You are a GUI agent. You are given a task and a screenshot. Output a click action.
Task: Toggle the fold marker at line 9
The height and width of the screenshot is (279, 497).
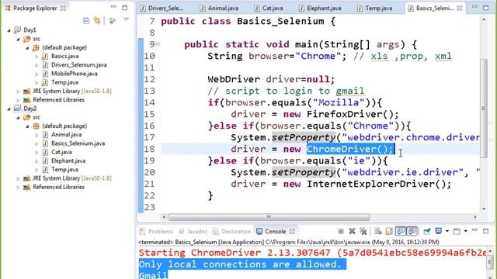(158, 44)
